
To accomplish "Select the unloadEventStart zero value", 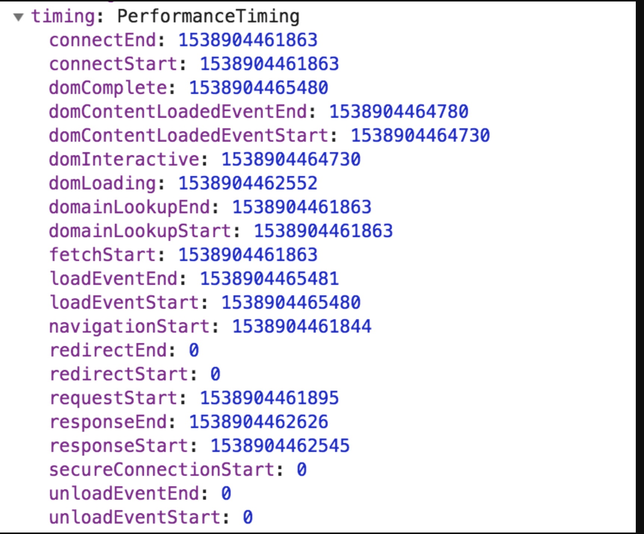I will click(248, 518).
